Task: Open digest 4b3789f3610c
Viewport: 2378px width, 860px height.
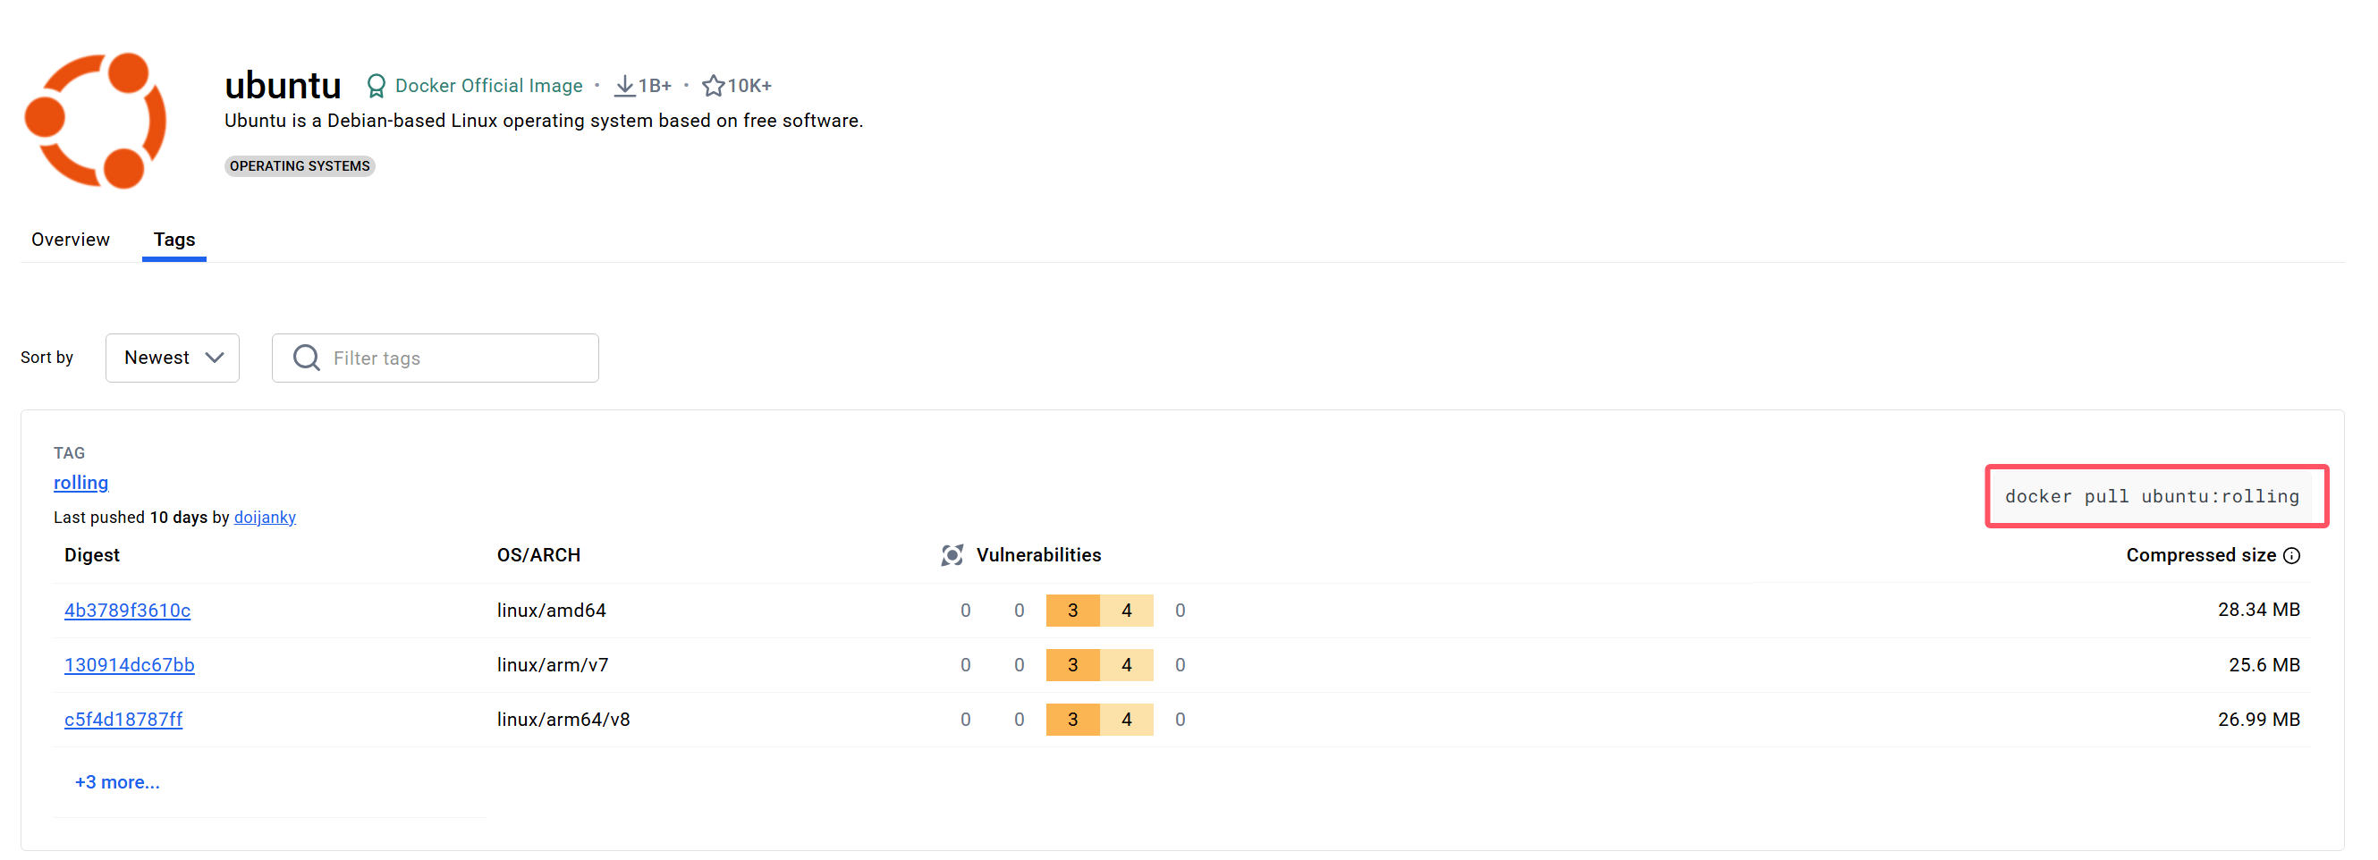Action: (x=127, y=610)
